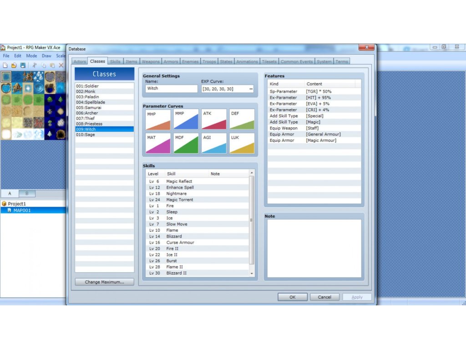The width and height of the screenshot is (466, 349).
Task: Click the New Project toolbar icon
Action: (5, 65)
